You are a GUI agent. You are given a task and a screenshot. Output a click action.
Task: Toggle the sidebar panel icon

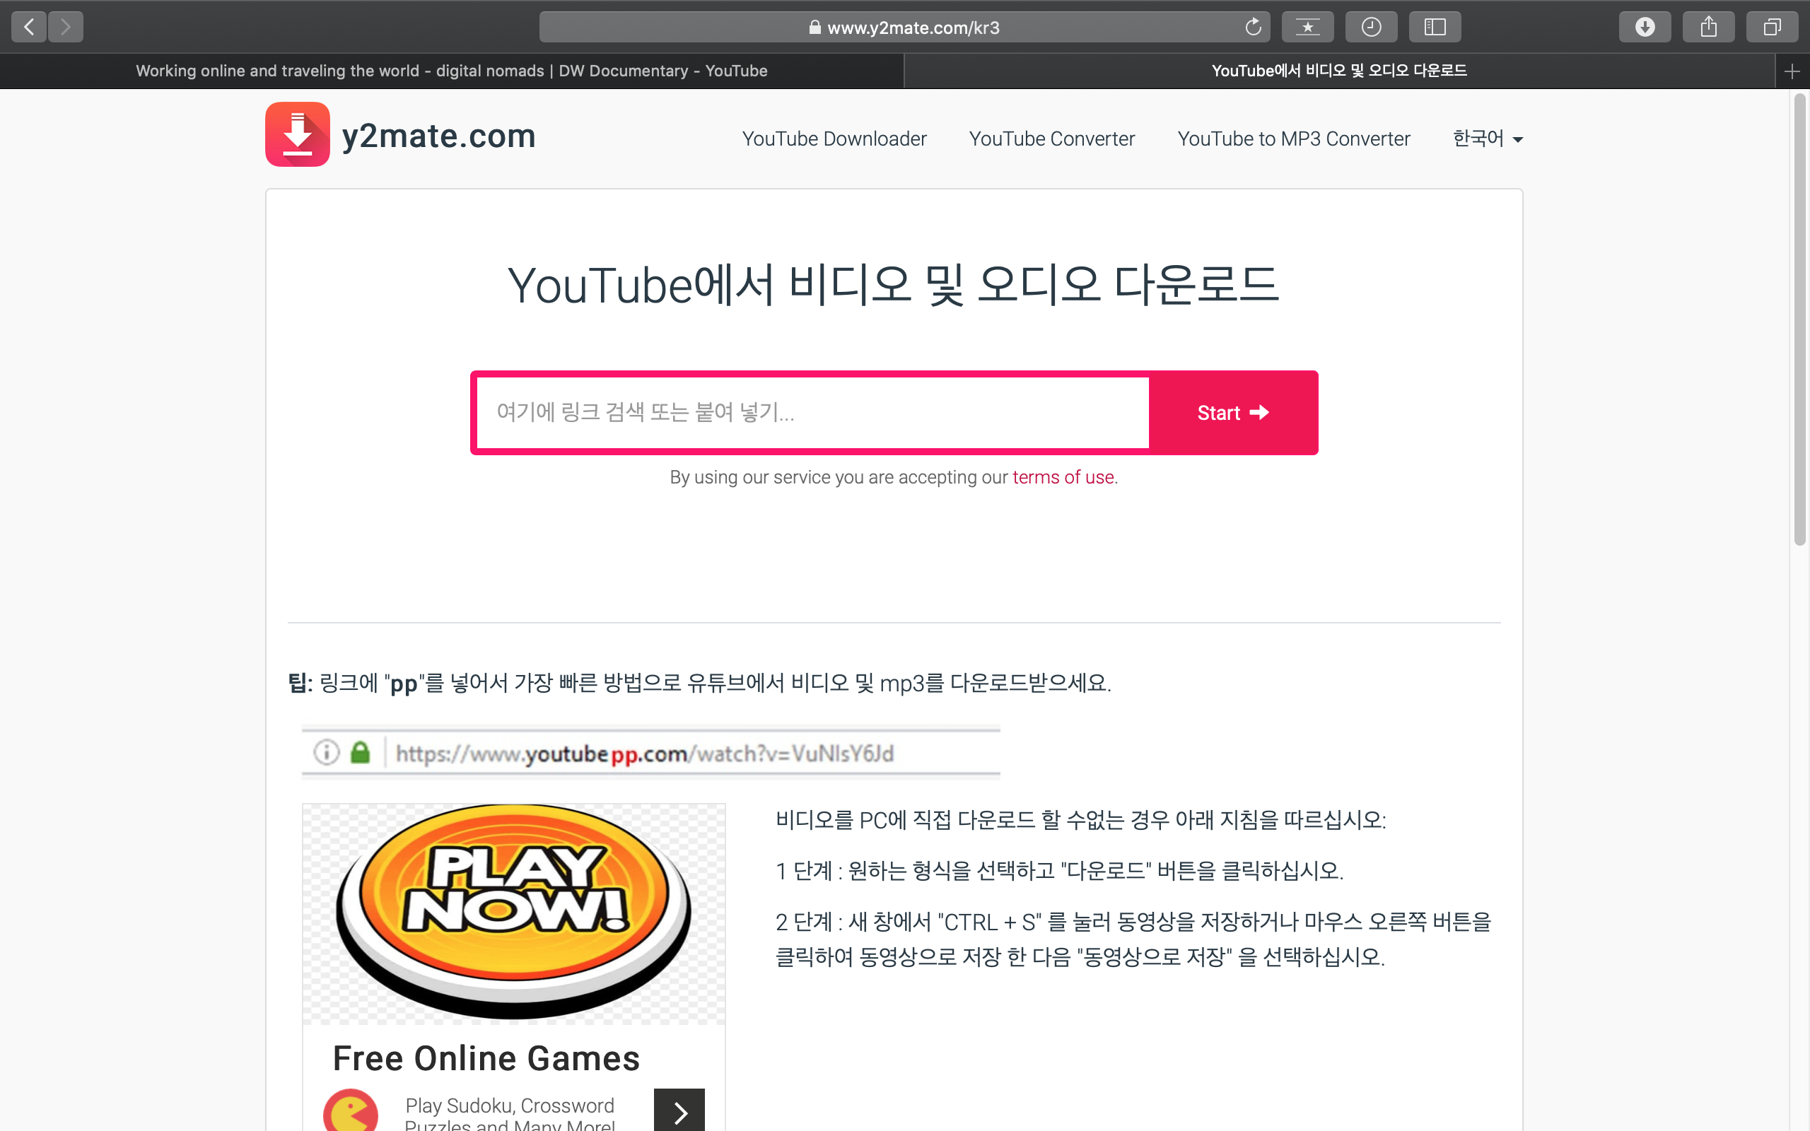[x=1435, y=28]
